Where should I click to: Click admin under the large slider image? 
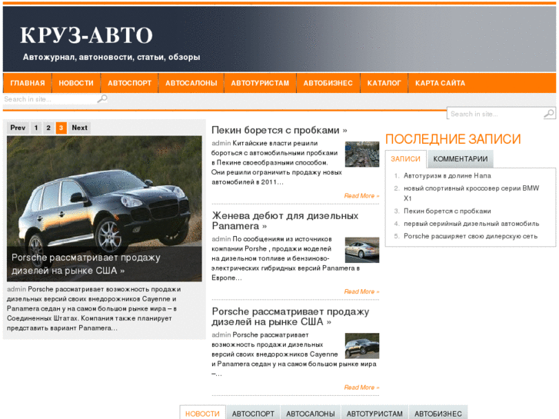(16, 289)
